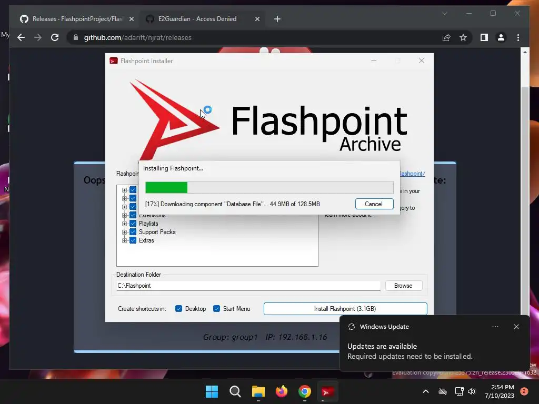Expand the third component tree node
The width and height of the screenshot is (539, 404).
(124, 207)
